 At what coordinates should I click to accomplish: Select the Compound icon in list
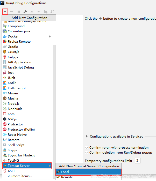click(5, 26)
